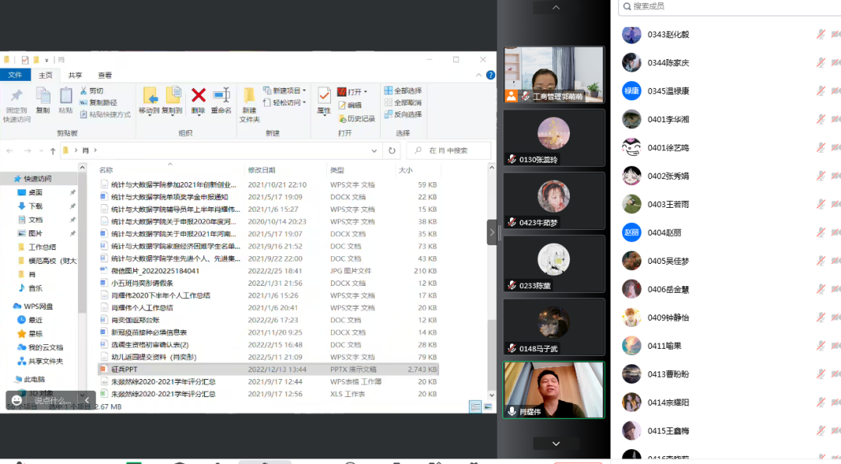The width and height of the screenshot is (841, 464).
Task: Open the 共享 ribbon tab
Action: 75,76
